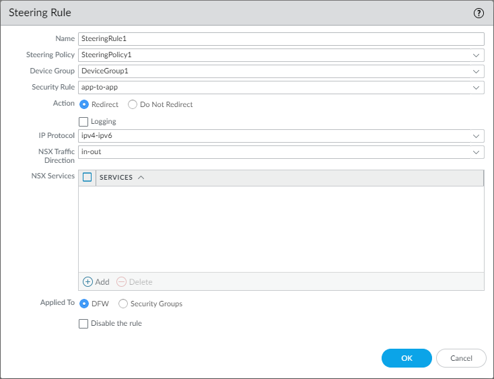Select the DFW radio button
494x379 pixels.
tap(84, 304)
